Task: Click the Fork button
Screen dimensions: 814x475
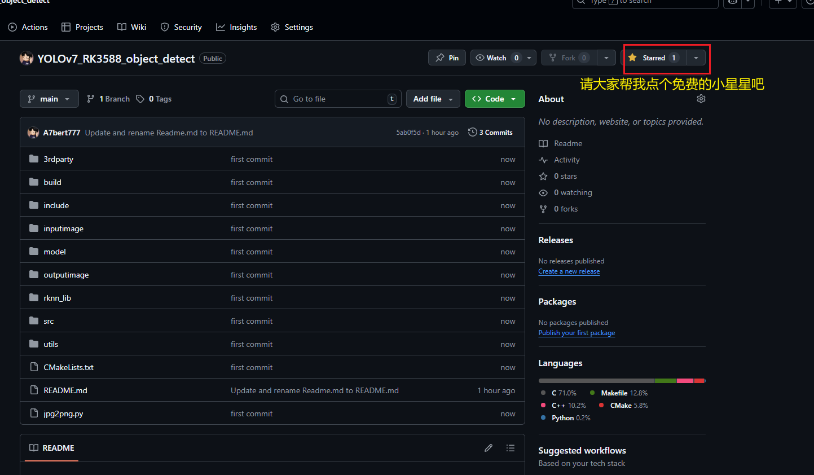Action: (569, 58)
